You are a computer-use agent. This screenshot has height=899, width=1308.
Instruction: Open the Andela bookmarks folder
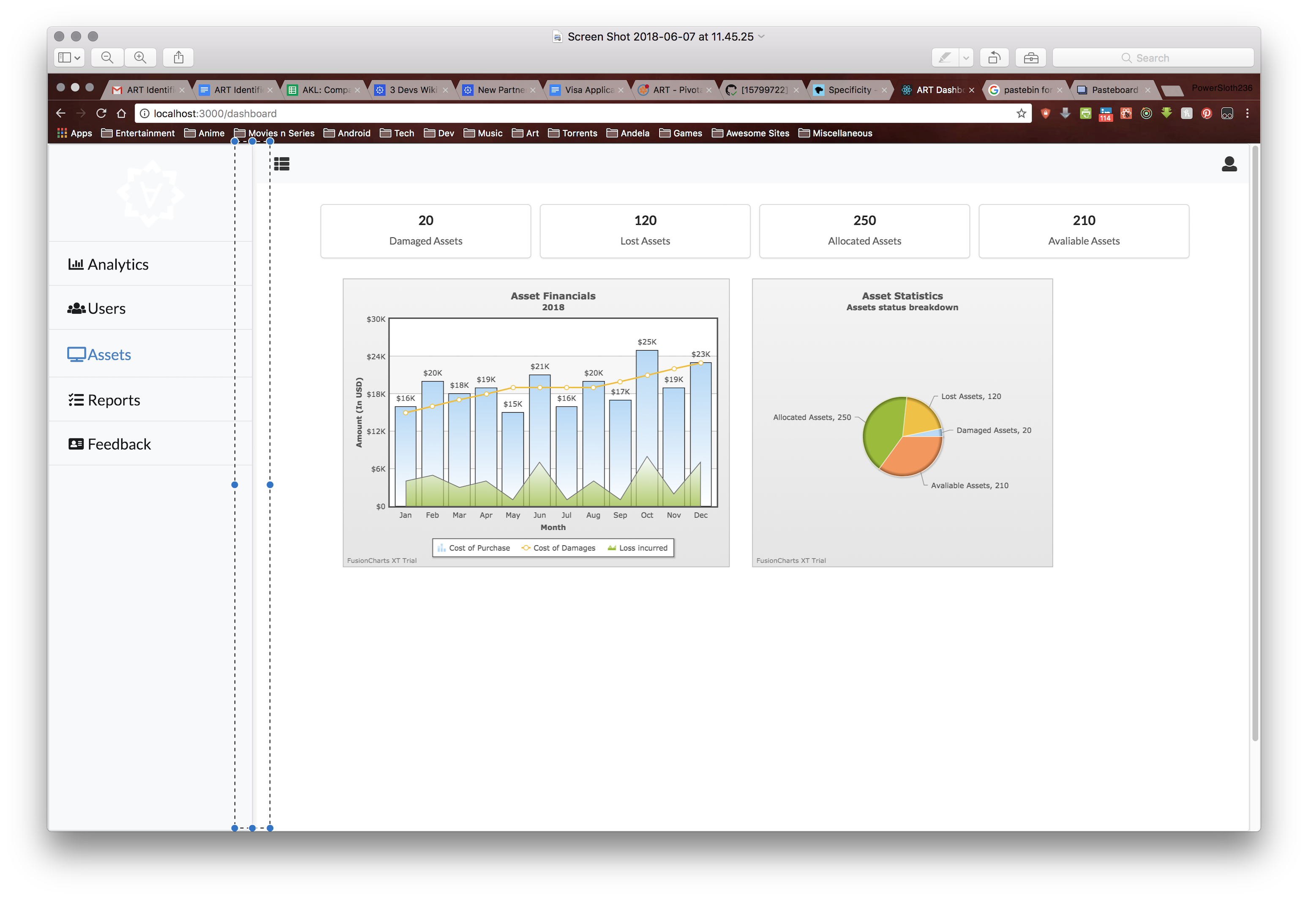pos(628,133)
